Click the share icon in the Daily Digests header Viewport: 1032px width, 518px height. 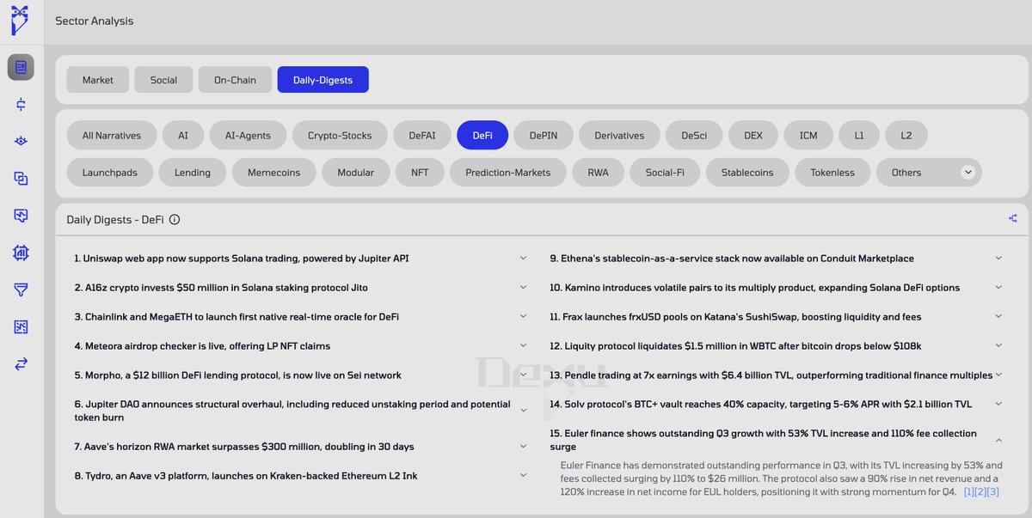tap(1013, 218)
